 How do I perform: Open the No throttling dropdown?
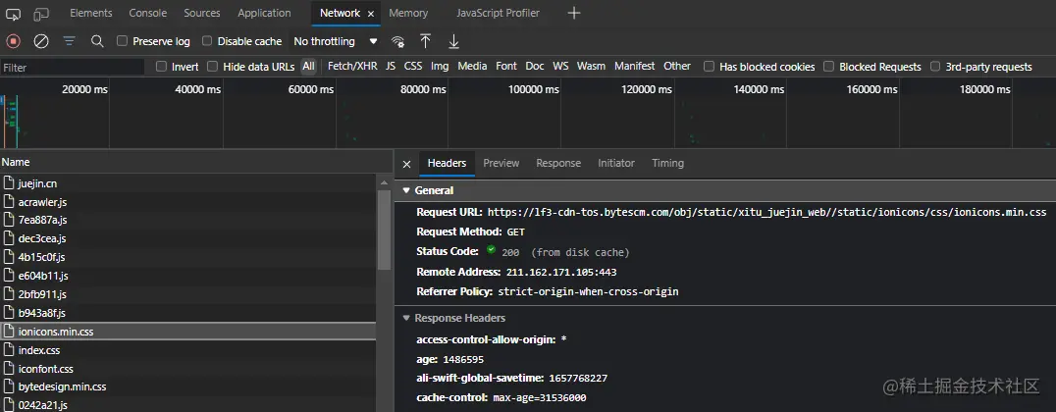click(x=336, y=42)
